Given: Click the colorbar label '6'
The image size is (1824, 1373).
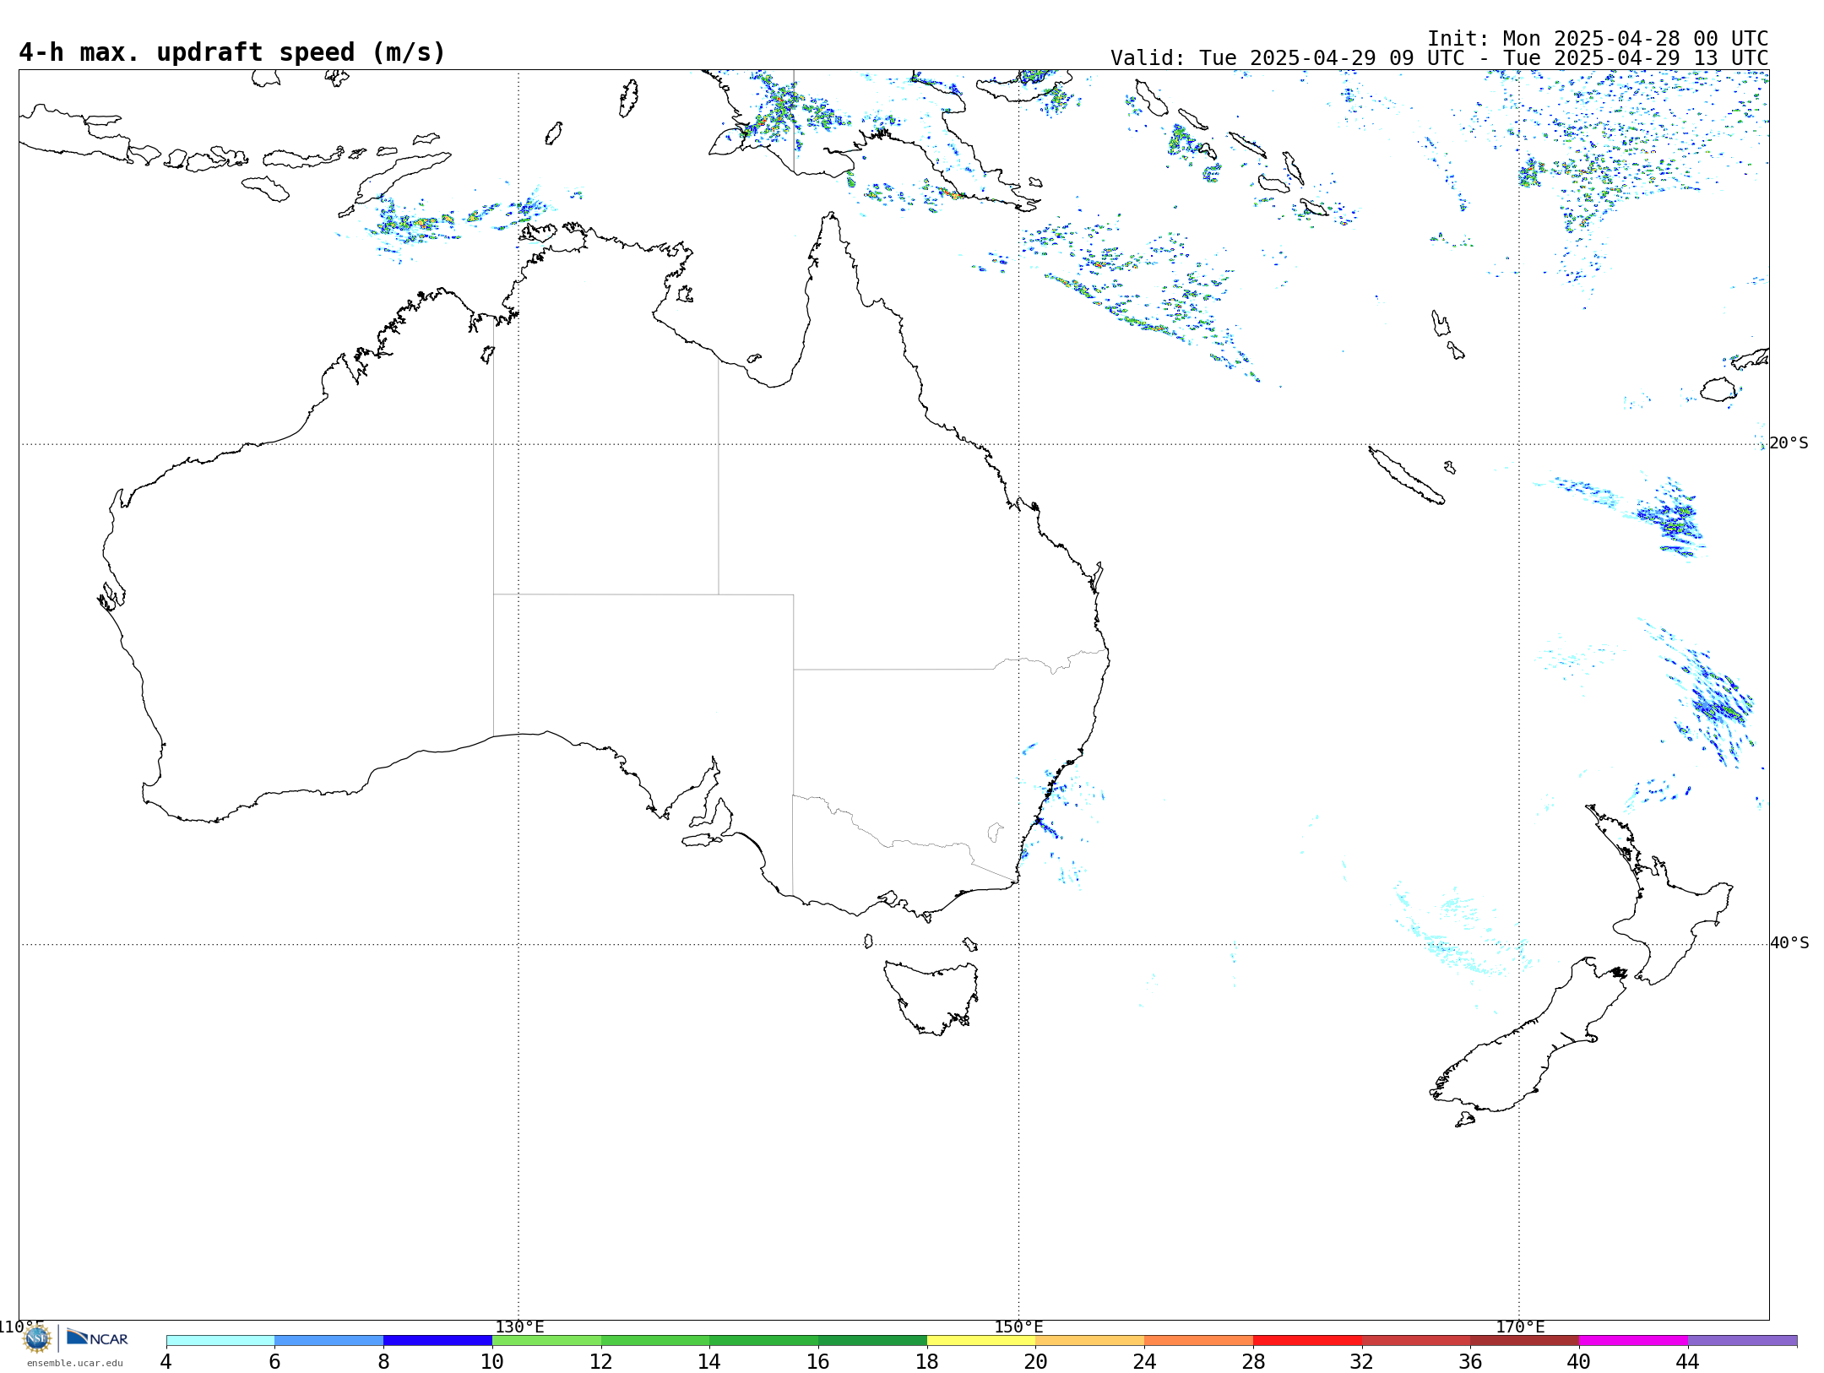Looking at the screenshot, I should pos(274,1361).
